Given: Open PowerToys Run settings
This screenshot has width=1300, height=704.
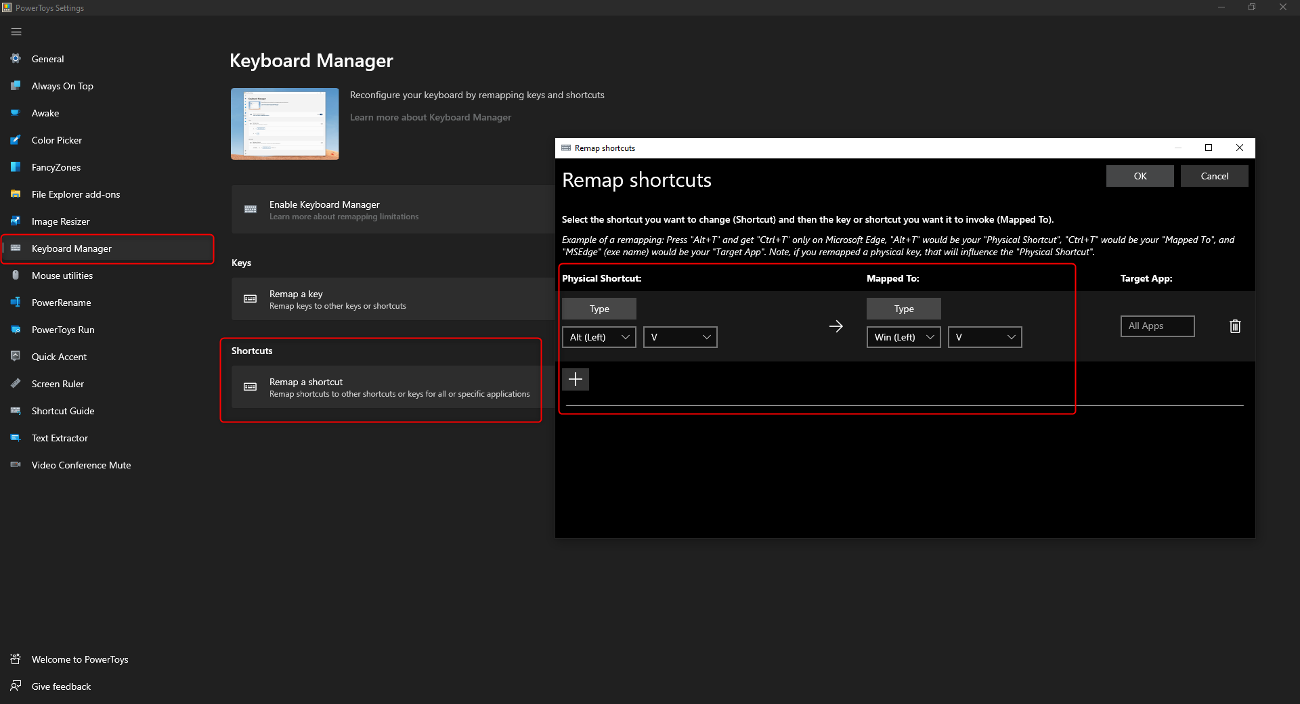Looking at the screenshot, I should point(107,330).
